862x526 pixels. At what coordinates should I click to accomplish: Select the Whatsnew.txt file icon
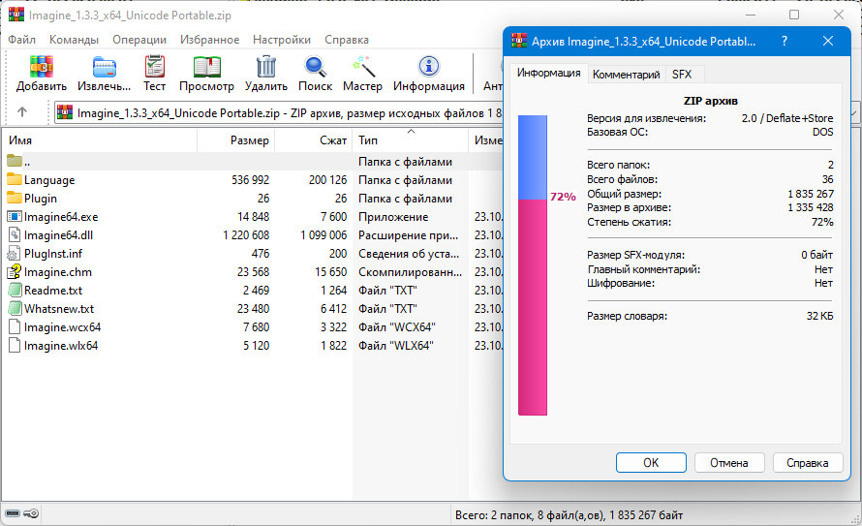(15, 308)
